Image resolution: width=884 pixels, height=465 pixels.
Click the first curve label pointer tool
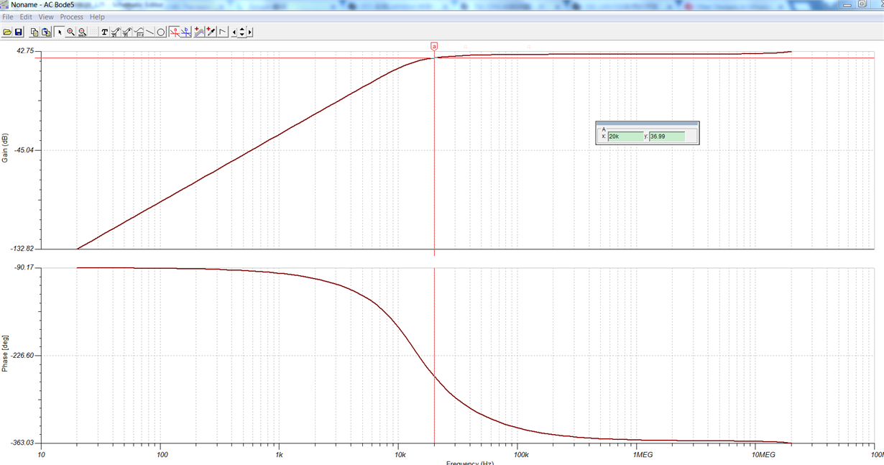(x=116, y=32)
